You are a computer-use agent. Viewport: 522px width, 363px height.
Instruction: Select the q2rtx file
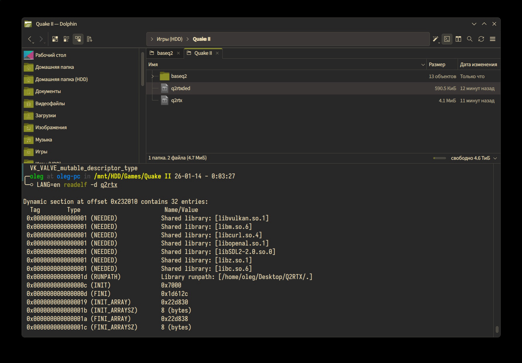[x=177, y=101]
